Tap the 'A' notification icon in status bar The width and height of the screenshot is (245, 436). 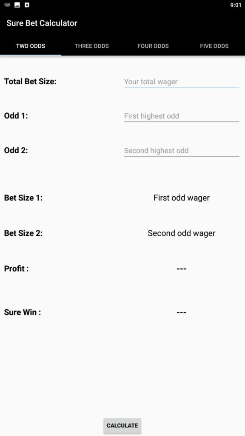[27, 5]
